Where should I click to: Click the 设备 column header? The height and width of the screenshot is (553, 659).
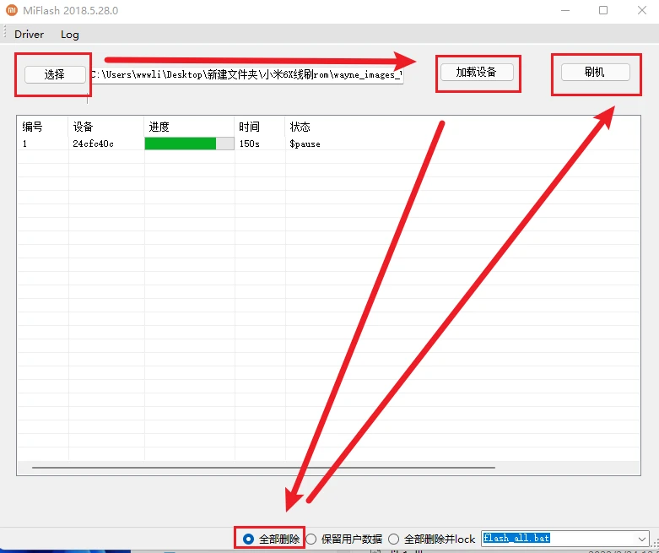(106, 127)
